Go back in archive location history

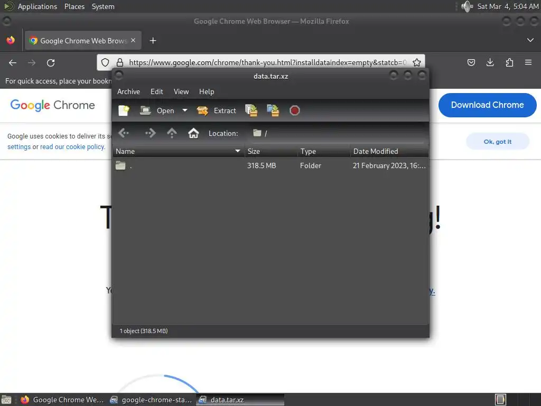tap(124, 133)
